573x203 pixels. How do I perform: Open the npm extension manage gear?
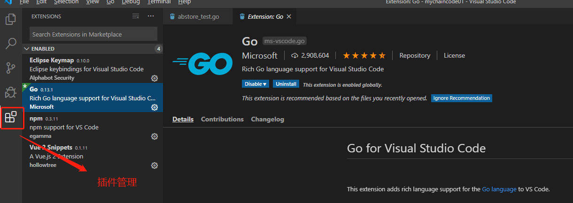[x=154, y=136]
